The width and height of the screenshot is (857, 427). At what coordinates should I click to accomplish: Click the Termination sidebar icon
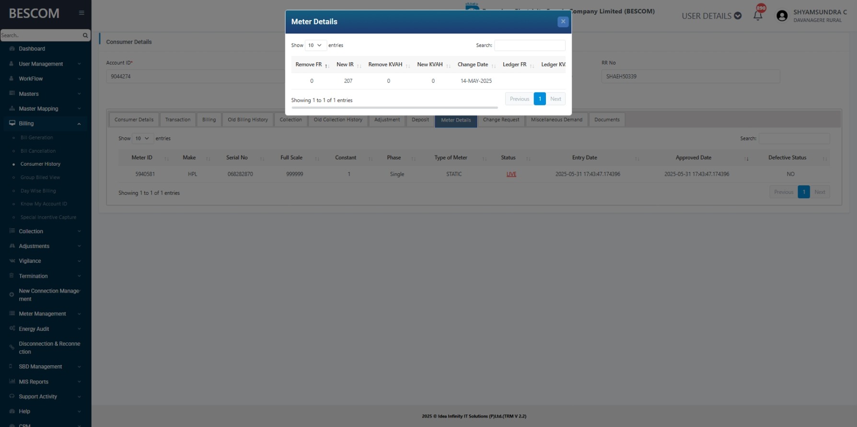[12, 276]
